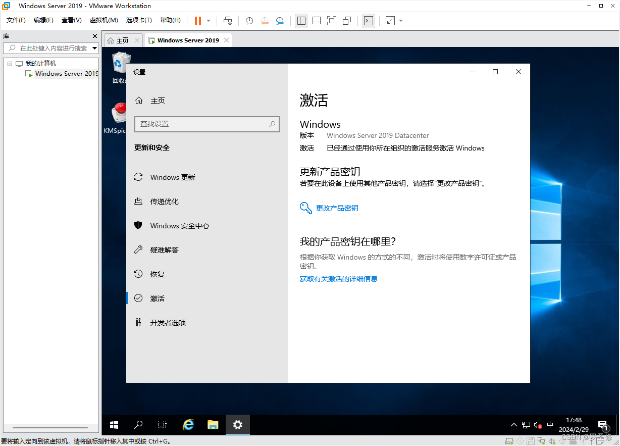The image size is (620, 446).
Task: Launch Internet Explorer from the taskbar
Action: click(188, 425)
